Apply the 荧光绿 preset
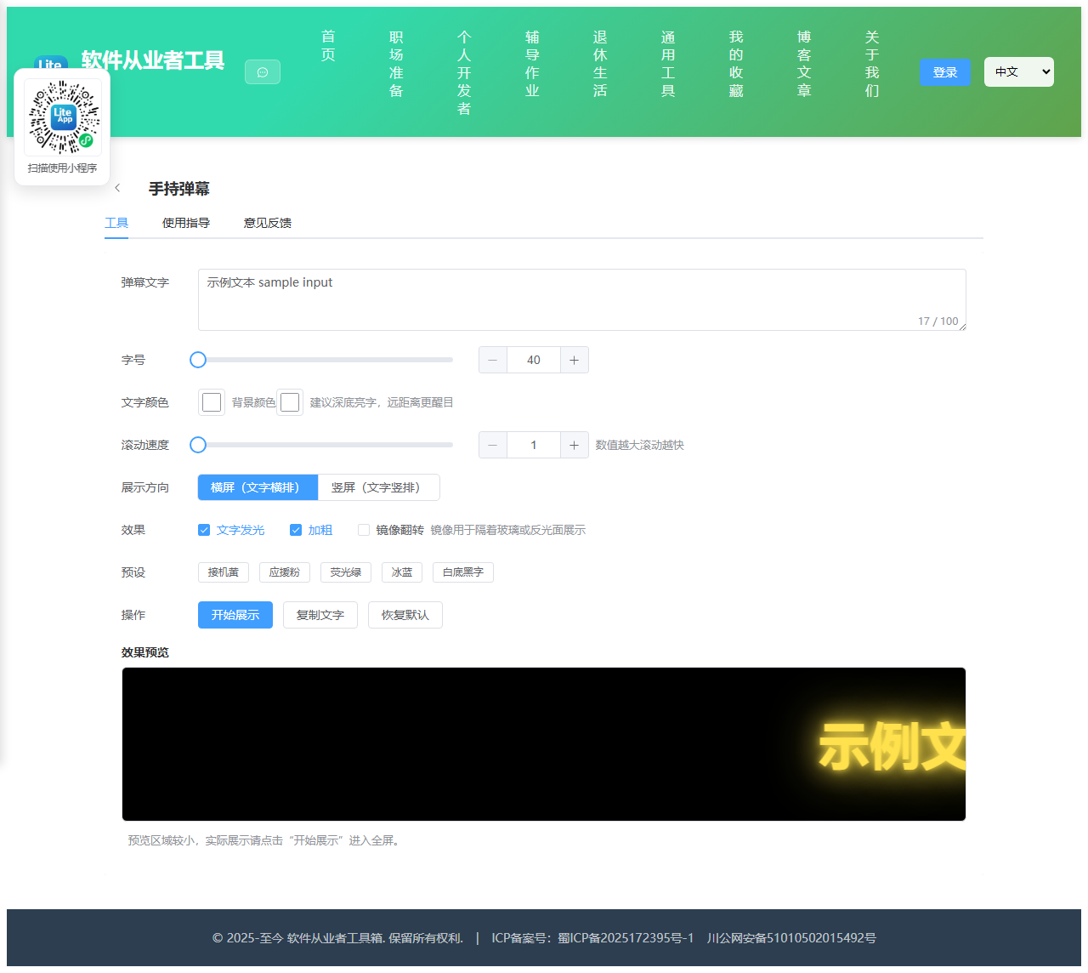Viewport: 1088px width, 973px height. [346, 572]
